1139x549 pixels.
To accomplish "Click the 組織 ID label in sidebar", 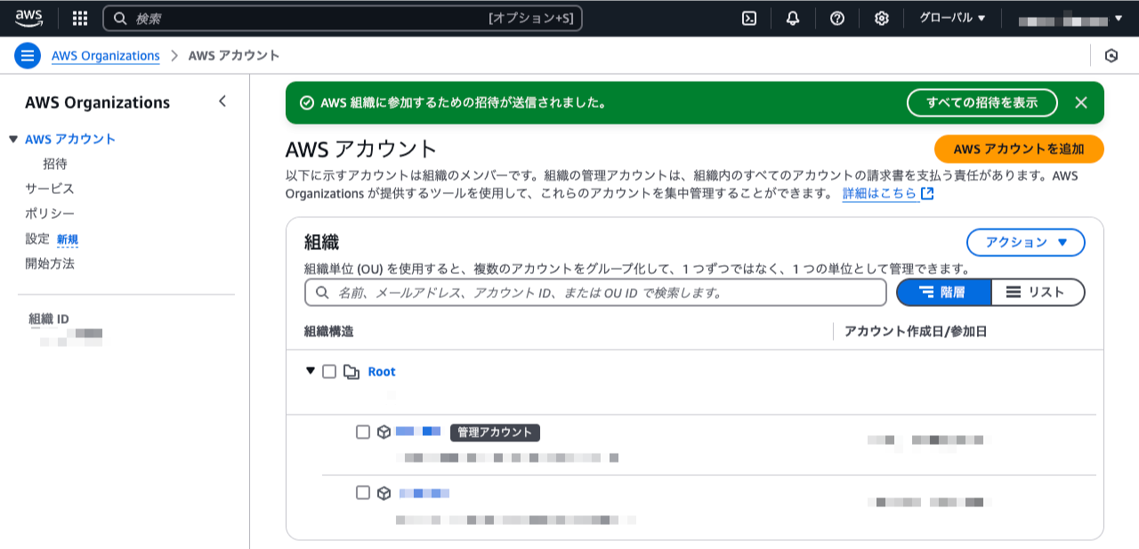I will click(x=49, y=319).
